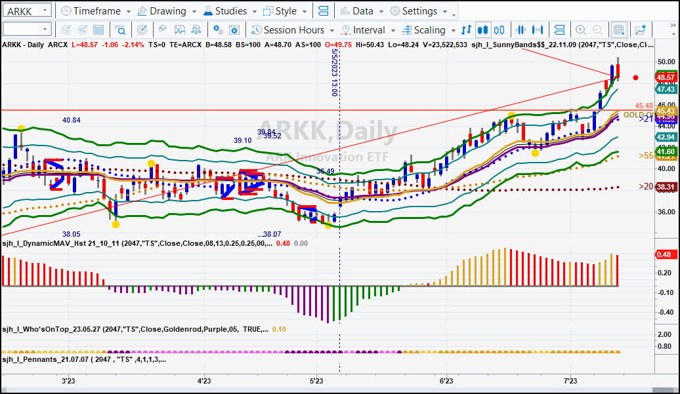Screen dimensions: 680x394
Task: Open the Settings menu
Action: point(419,11)
